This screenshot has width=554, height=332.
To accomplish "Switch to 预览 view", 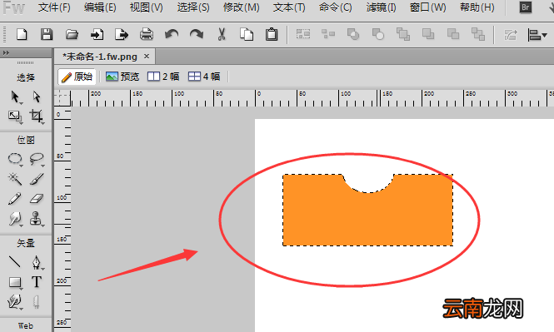I will tap(122, 77).
